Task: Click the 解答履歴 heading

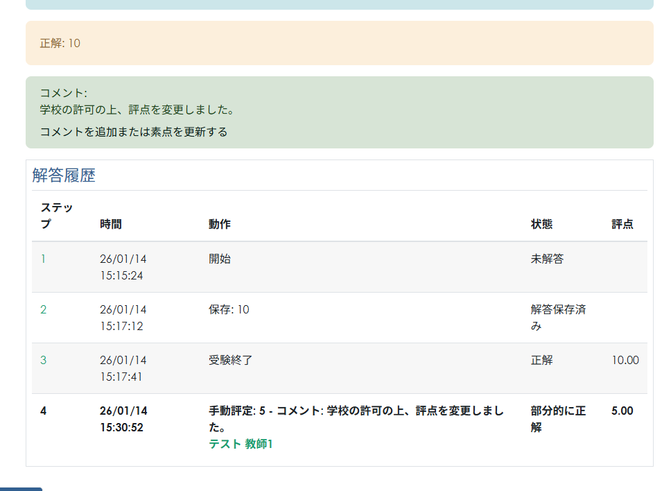Action: (64, 175)
